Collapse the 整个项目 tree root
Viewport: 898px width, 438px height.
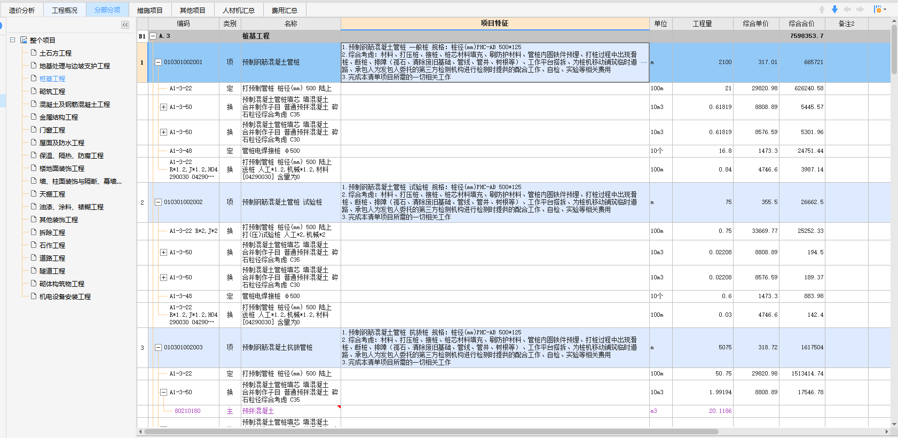12,40
